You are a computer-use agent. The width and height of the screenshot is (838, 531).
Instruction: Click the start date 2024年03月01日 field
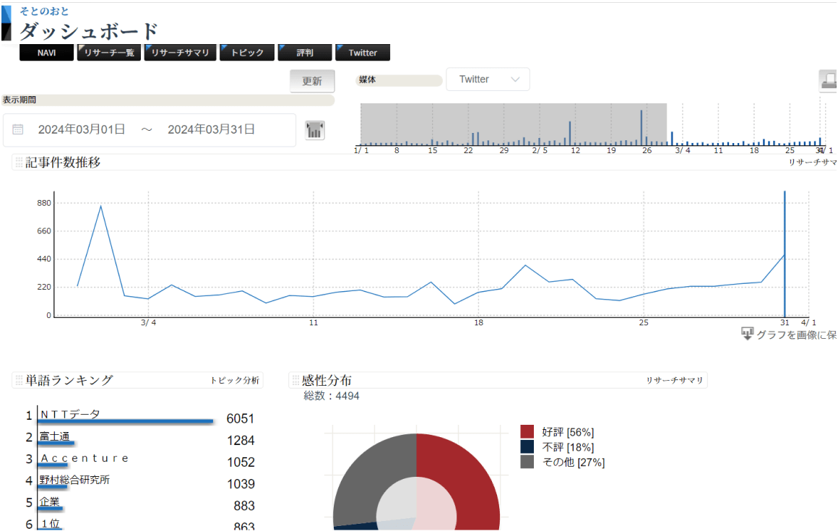click(x=82, y=130)
